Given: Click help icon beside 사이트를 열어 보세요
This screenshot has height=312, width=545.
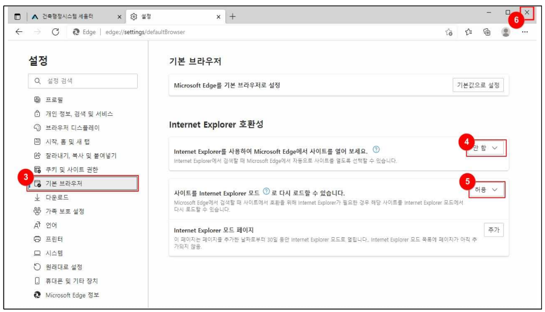Looking at the screenshot, I should pyautogui.click(x=376, y=150).
